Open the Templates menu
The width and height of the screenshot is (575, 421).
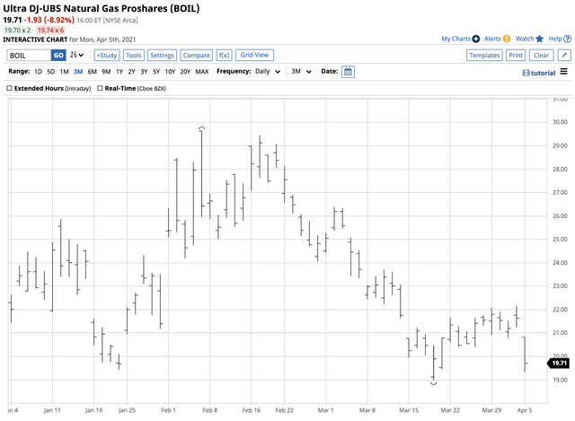tap(484, 56)
